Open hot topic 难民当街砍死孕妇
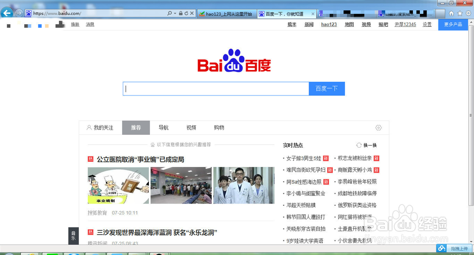 click(306, 170)
